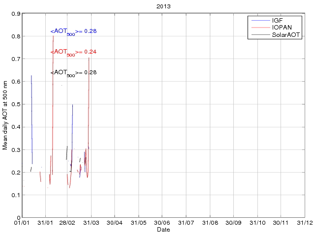Viewport: 315px width, 236px height.
Task: Select the SolarAOT legend entry
Action: (x=286, y=35)
